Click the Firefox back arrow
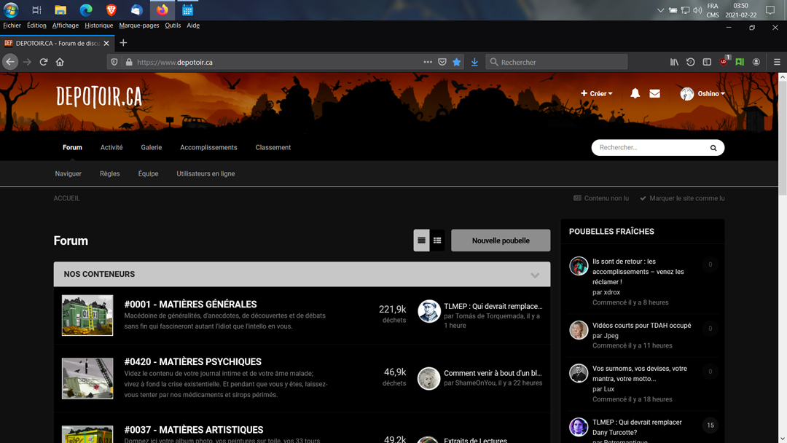787x443 pixels. tap(10, 62)
